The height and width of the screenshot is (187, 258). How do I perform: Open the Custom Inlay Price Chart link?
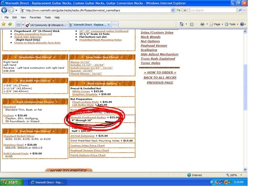pyautogui.click(x=87, y=145)
